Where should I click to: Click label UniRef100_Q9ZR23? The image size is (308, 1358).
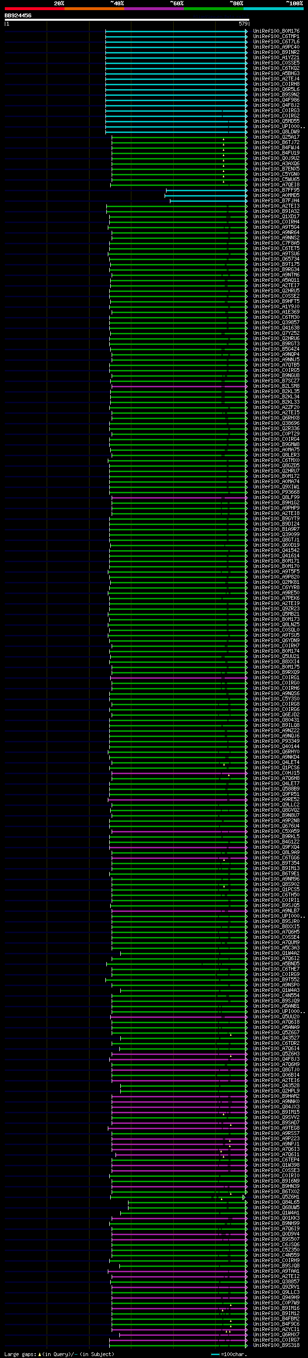tap(276, 609)
